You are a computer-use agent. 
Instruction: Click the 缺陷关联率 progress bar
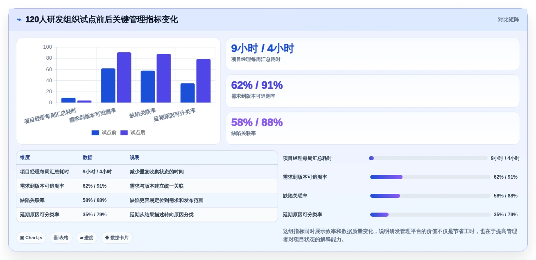pyautogui.click(x=430, y=196)
